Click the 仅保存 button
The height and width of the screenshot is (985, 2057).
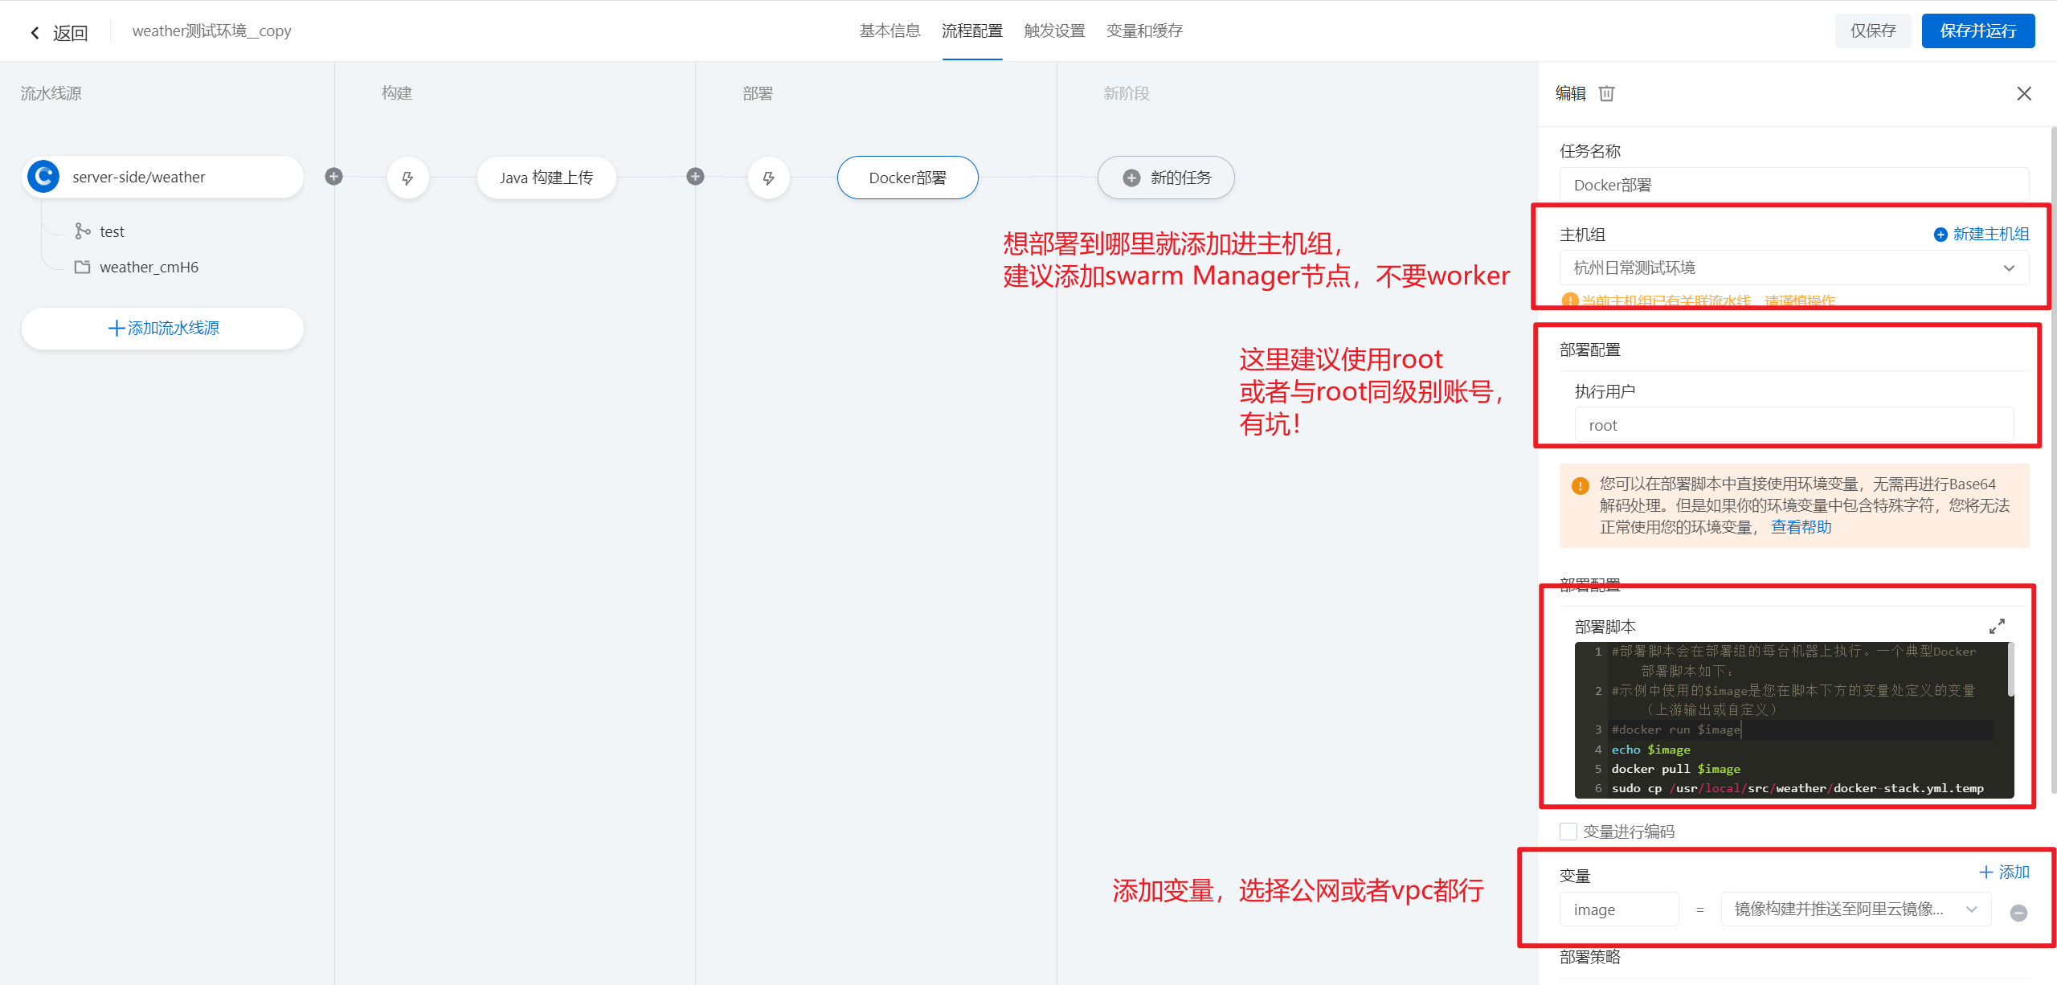tap(1872, 31)
